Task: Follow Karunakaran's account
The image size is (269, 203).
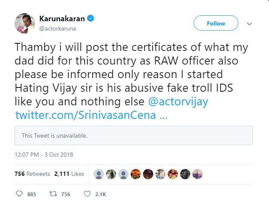Action: [x=216, y=23]
